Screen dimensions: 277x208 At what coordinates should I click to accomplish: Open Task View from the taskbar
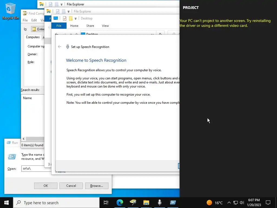106,203
